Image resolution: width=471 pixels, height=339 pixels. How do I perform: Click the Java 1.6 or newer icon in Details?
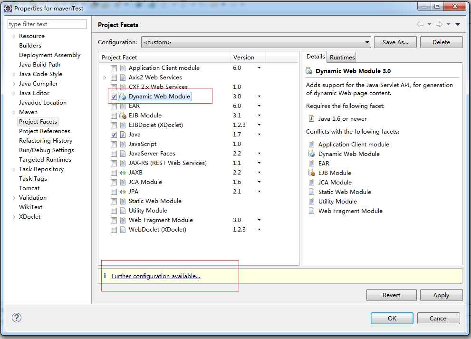click(311, 119)
